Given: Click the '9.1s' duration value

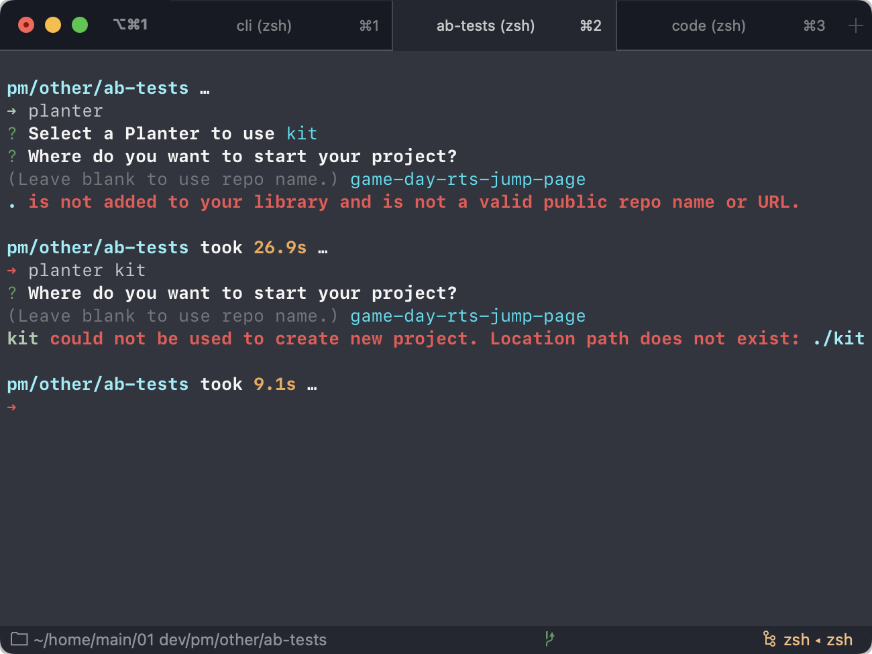Looking at the screenshot, I should pos(274,384).
